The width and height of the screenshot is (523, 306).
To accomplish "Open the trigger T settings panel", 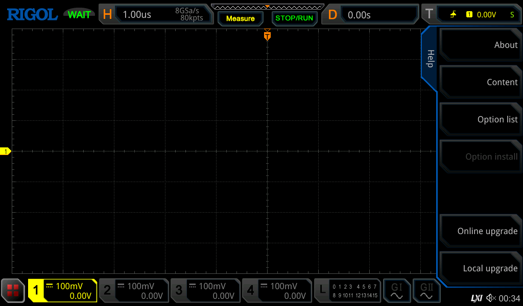I will click(x=470, y=14).
